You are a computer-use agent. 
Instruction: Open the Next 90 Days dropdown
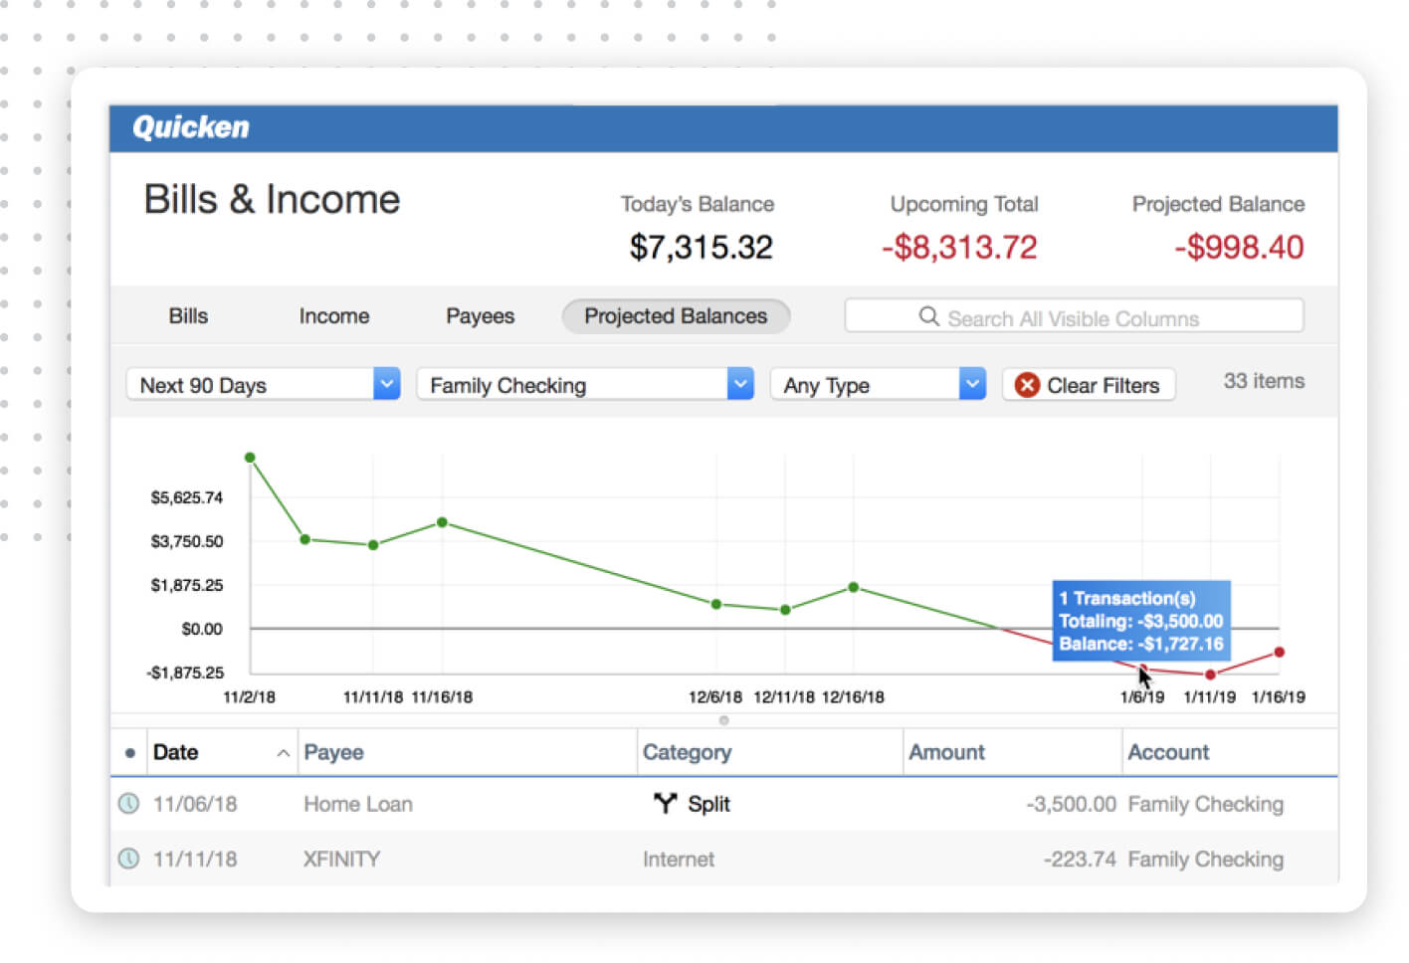click(x=264, y=384)
